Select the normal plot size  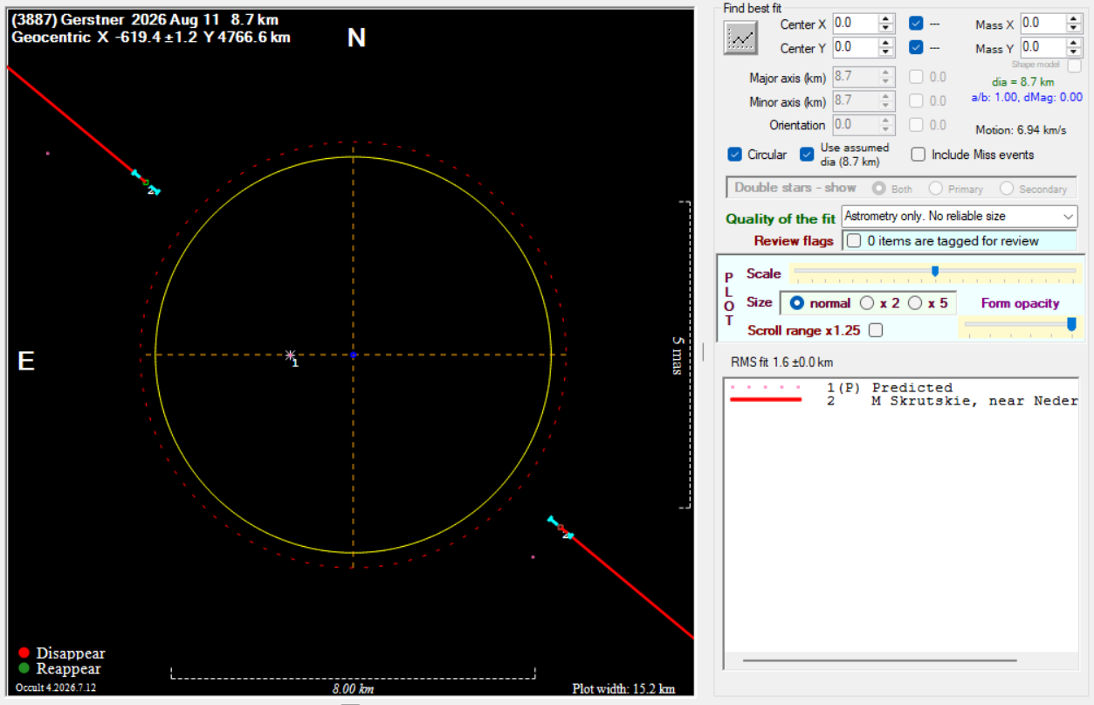coord(796,303)
